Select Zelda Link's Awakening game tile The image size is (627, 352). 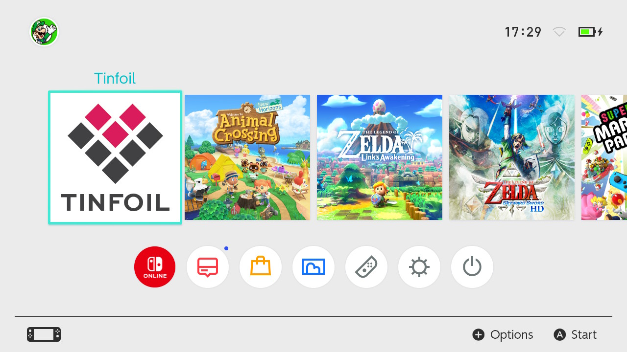[x=380, y=157]
